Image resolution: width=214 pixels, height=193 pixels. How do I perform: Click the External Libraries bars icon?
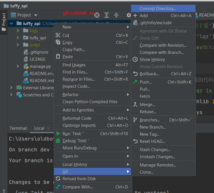coord(19,88)
